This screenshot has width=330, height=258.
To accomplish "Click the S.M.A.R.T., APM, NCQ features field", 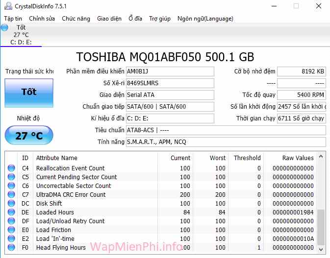I will (226, 142).
